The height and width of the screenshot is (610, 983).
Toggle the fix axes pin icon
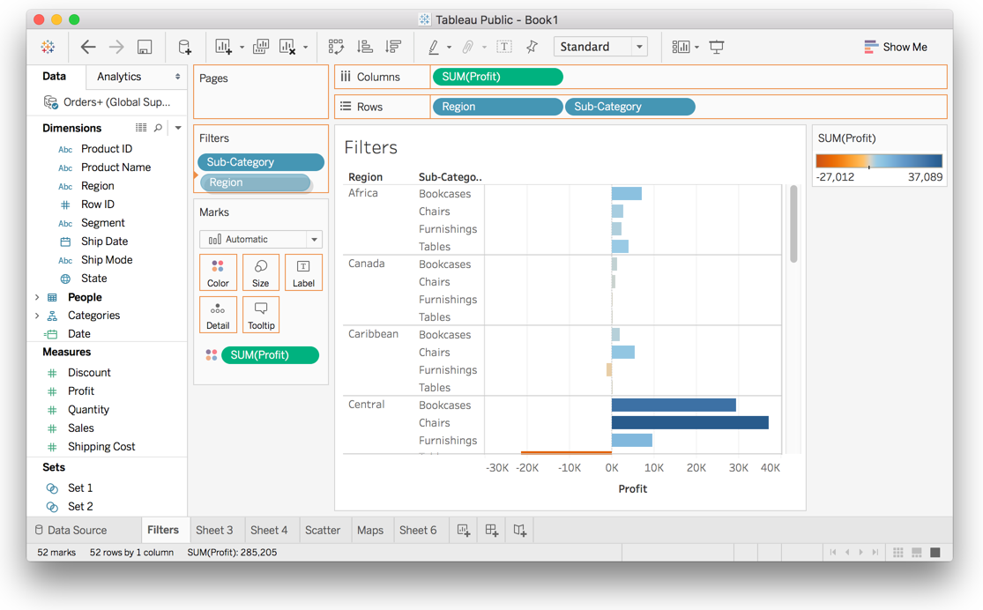532,48
